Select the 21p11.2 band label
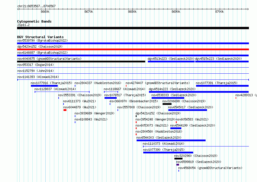257x182 pixels. click(23, 25)
